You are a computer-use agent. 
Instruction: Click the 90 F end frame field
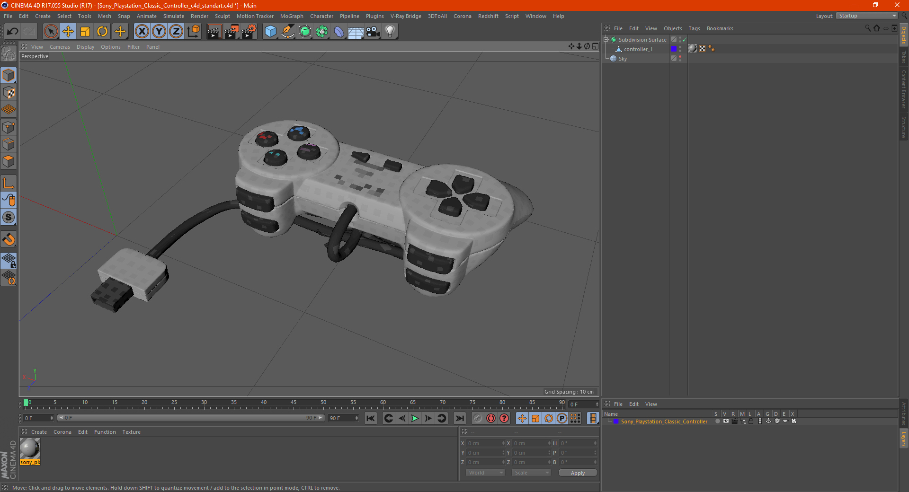(x=343, y=418)
